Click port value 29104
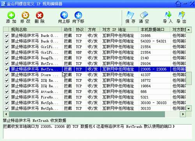The height and width of the screenshot is (141, 195). 145,63
